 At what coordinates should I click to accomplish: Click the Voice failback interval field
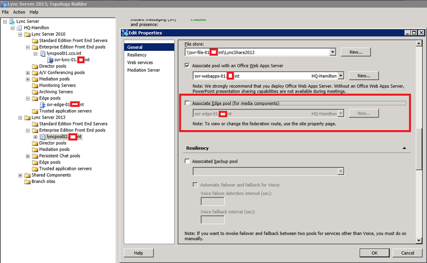coord(212,220)
